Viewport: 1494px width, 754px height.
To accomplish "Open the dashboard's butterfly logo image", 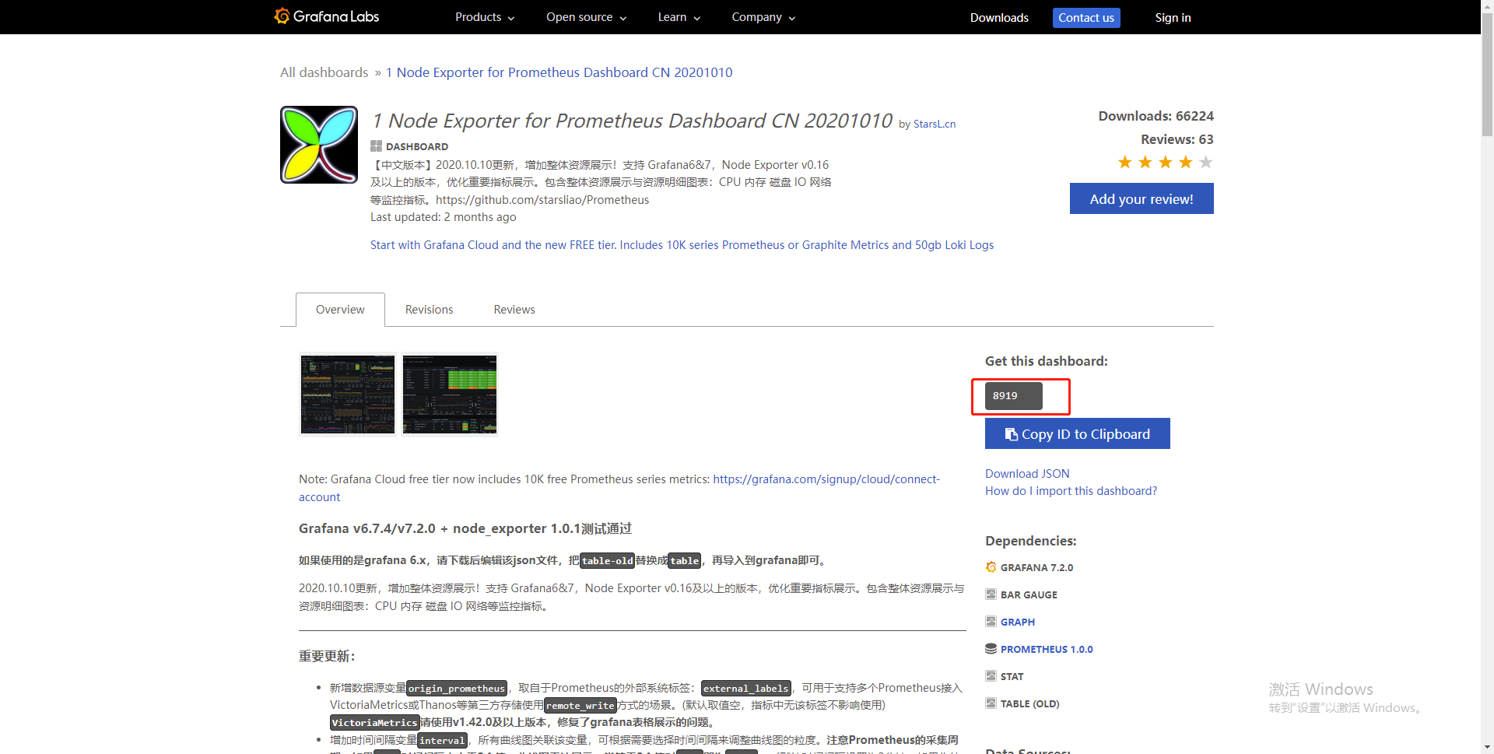I will click(319, 145).
